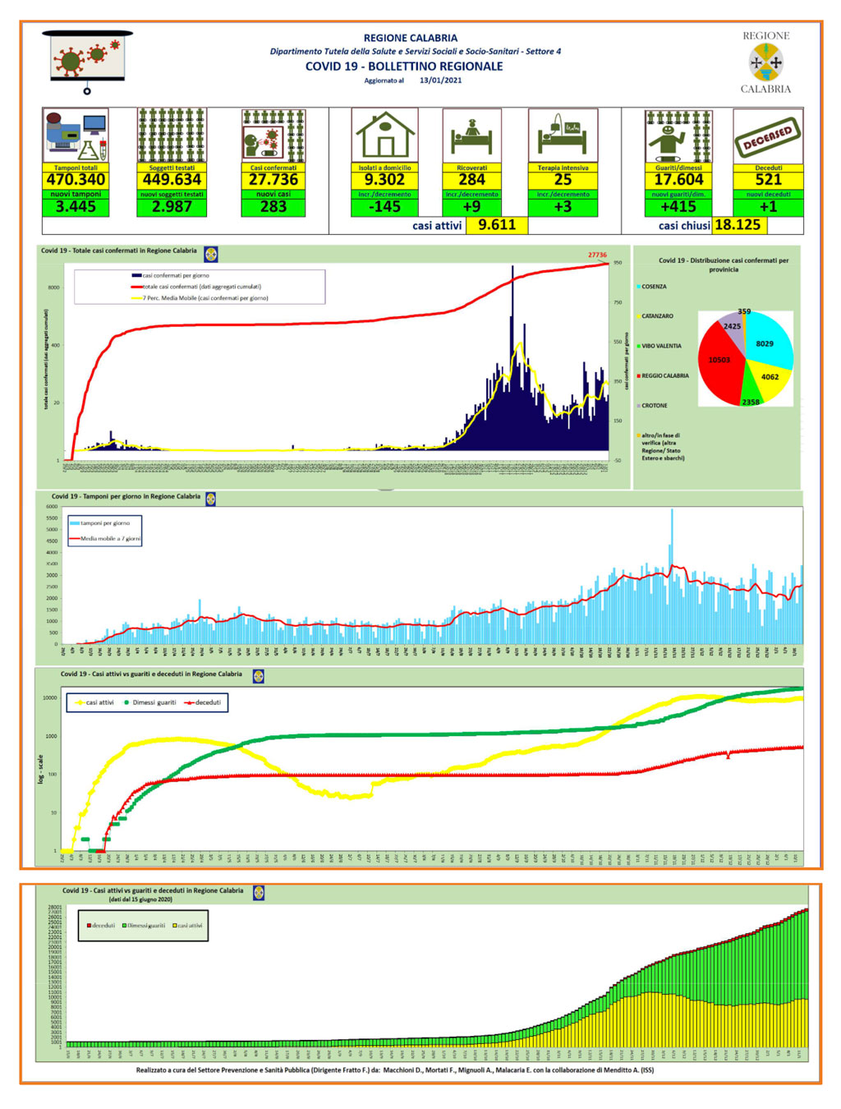Select the Tamponi totali laboratory icon

coord(76,136)
